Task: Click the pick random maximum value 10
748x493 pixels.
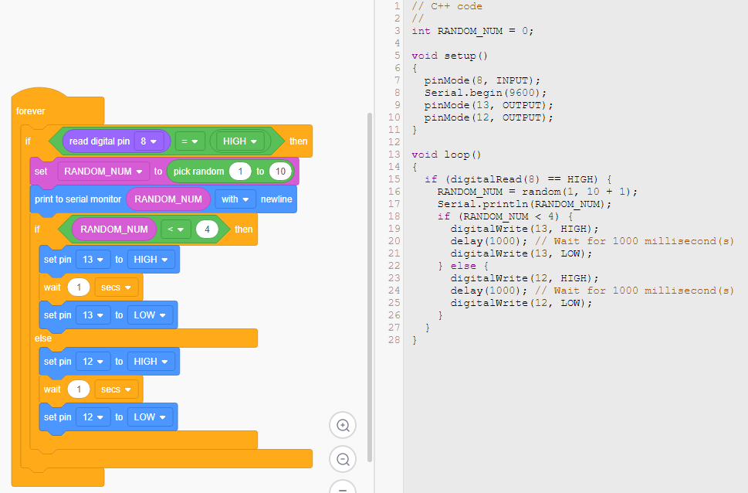Action: (281, 171)
